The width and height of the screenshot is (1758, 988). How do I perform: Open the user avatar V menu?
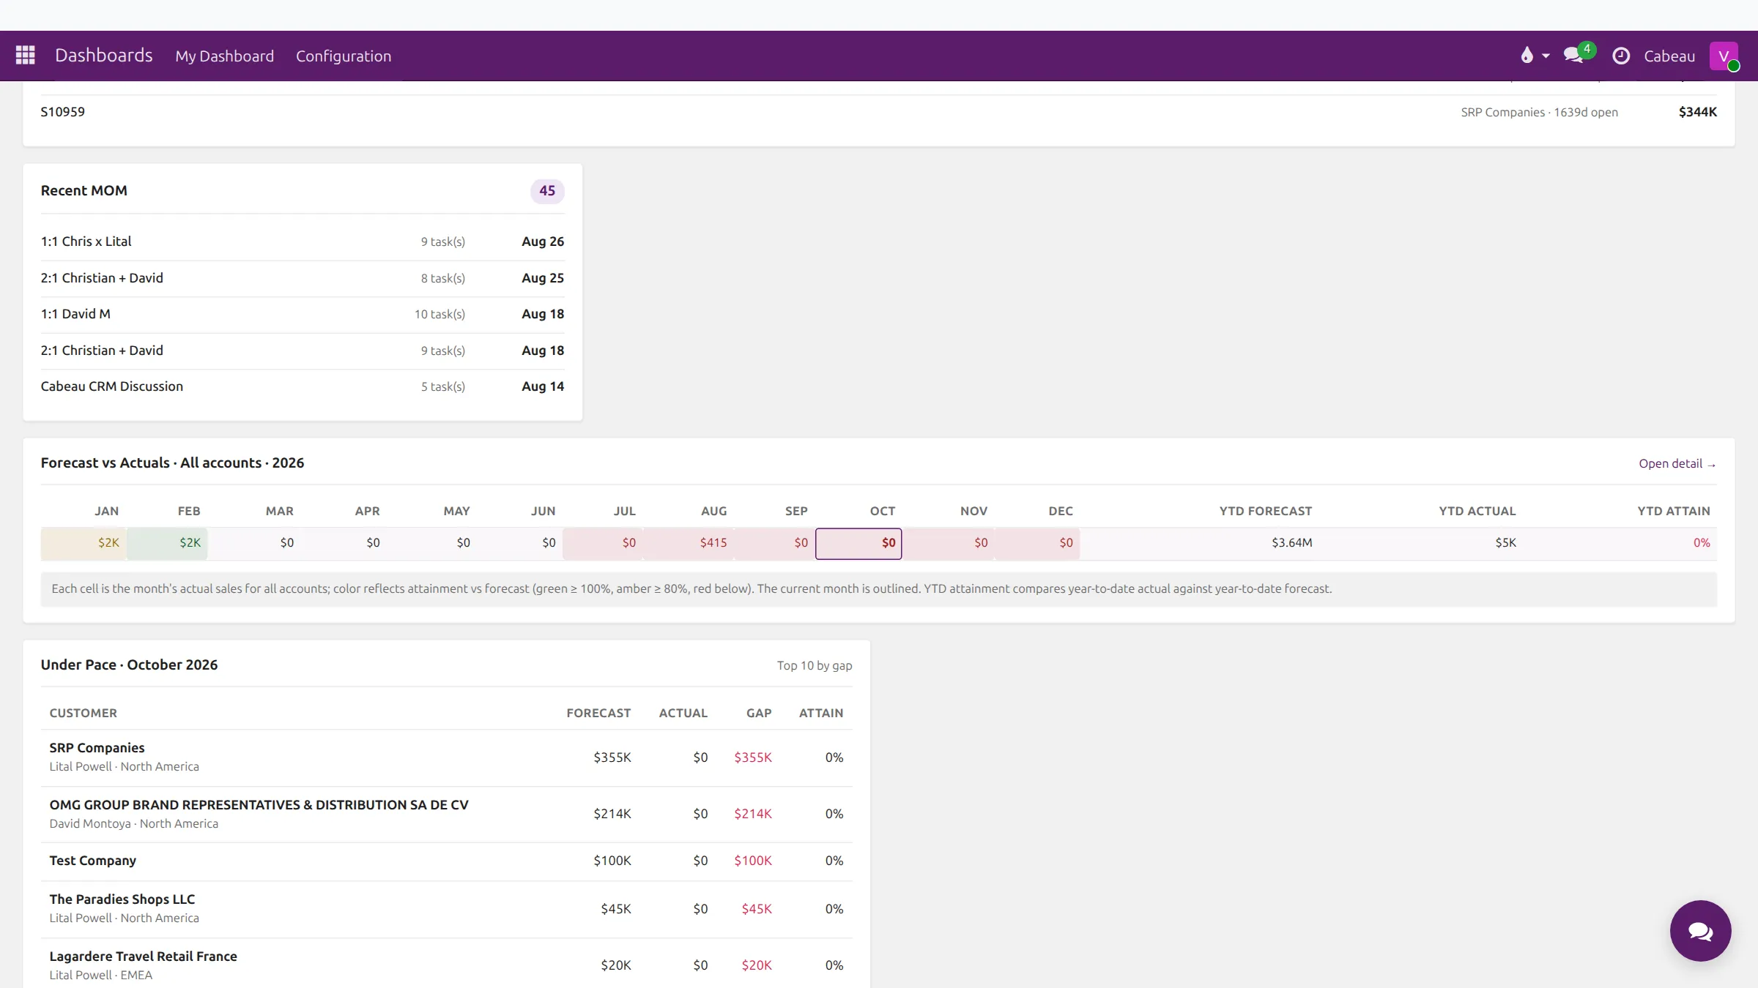pyautogui.click(x=1724, y=56)
